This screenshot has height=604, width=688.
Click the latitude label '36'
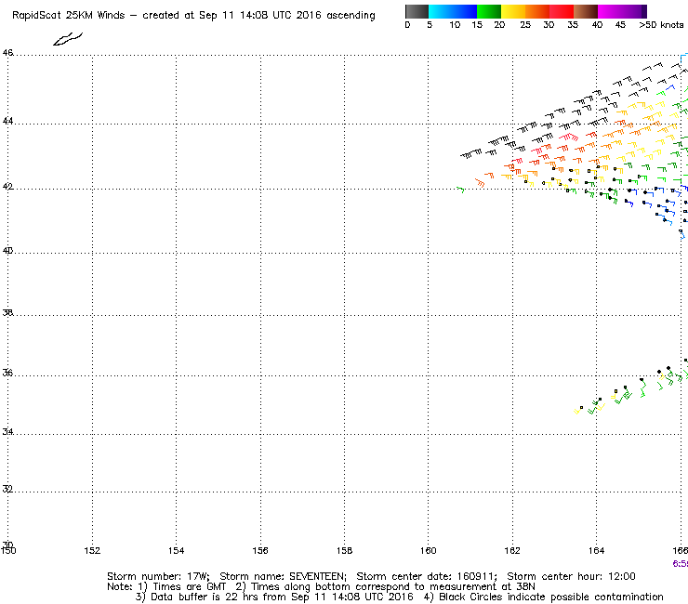click(x=7, y=373)
